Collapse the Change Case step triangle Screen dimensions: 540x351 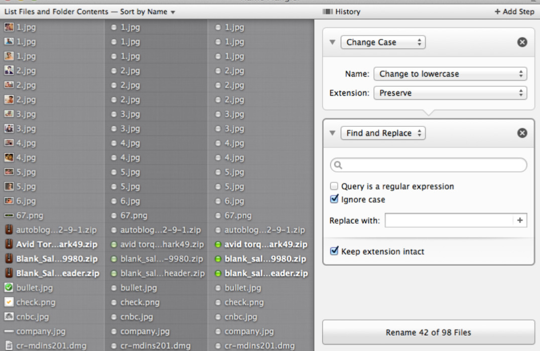tap(332, 43)
